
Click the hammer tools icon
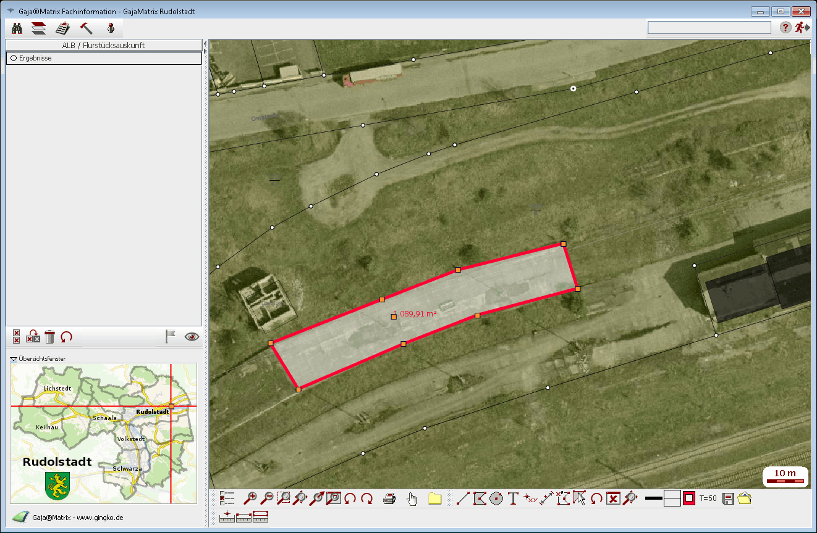point(86,28)
